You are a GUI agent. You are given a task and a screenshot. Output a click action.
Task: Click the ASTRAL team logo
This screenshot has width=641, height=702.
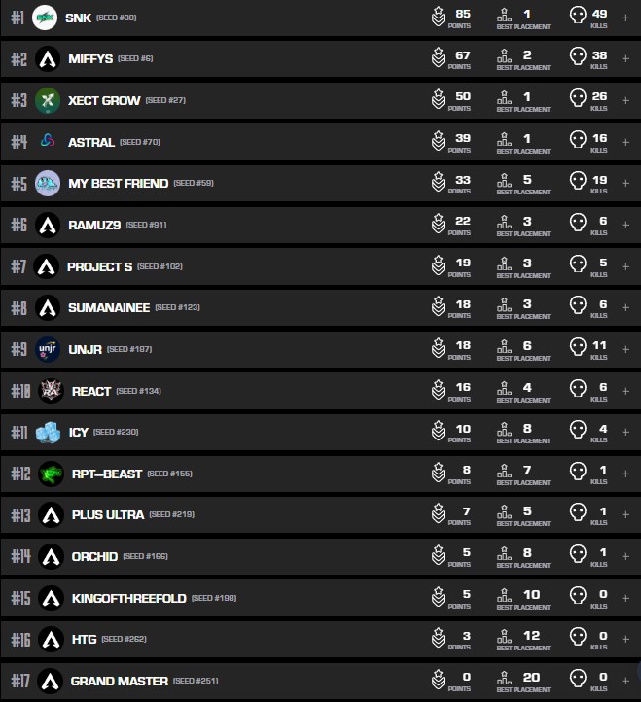[48, 142]
